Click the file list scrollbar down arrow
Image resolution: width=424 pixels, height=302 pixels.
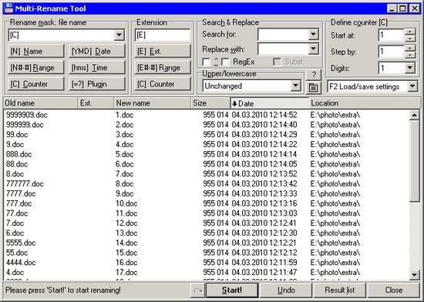tap(414, 275)
